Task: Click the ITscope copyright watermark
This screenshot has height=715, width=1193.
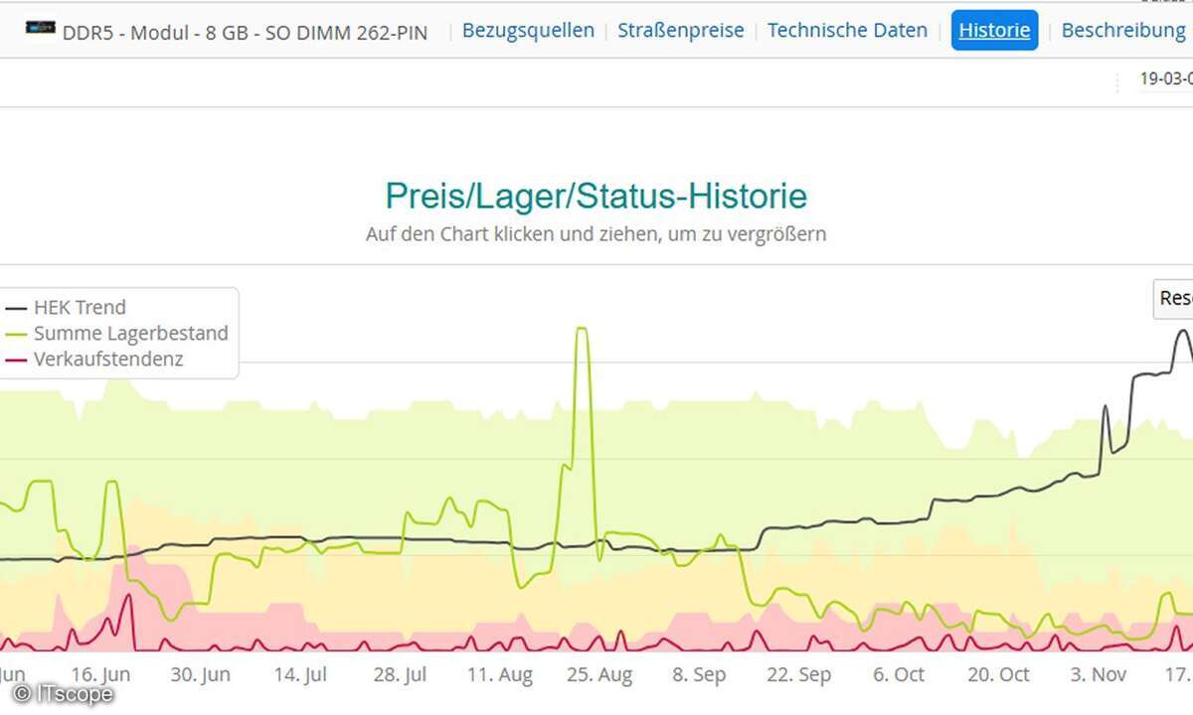Action: point(64,695)
